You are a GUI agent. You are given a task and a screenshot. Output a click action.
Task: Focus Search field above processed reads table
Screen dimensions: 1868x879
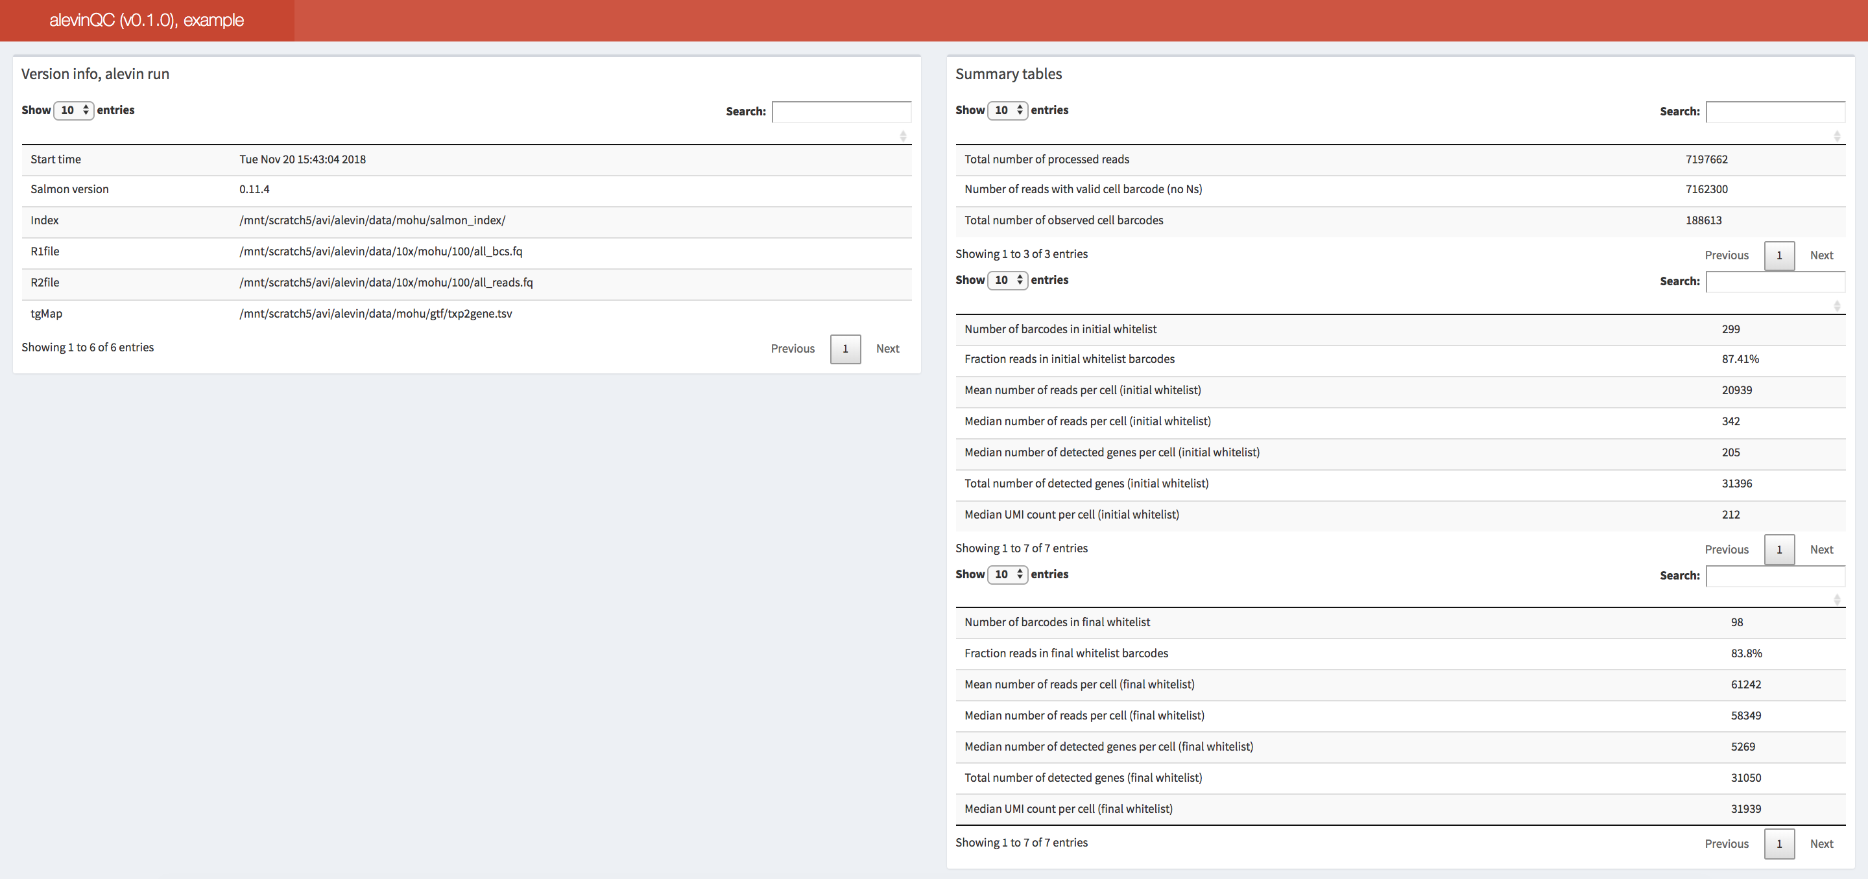pyautogui.click(x=1775, y=111)
